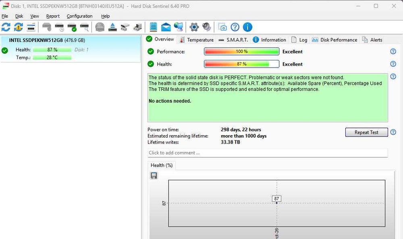Click the green status text box
Image resolution: width=403 pixels, height=239 pixels.
(268, 97)
